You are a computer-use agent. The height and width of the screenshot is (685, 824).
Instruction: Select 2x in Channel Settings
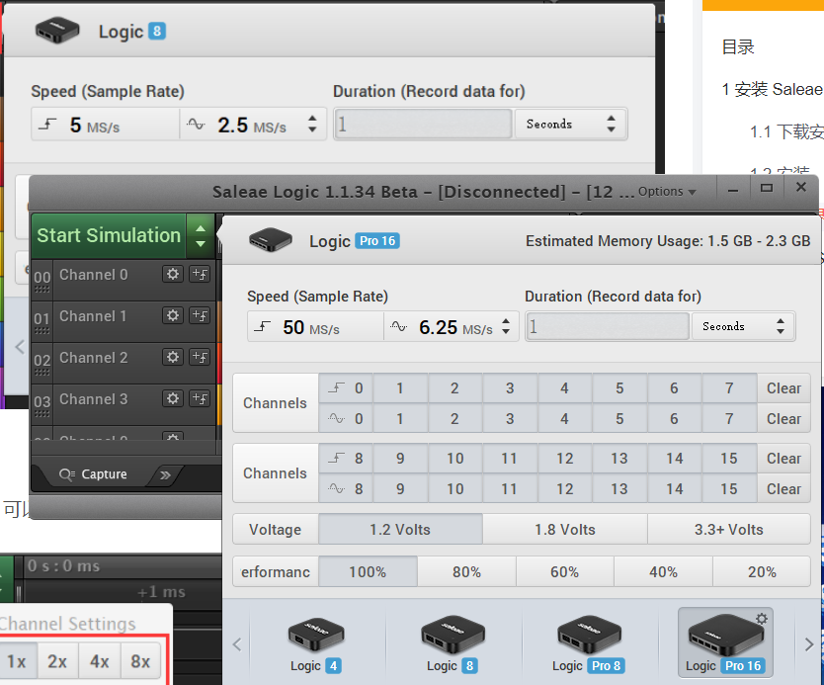[57, 661]
